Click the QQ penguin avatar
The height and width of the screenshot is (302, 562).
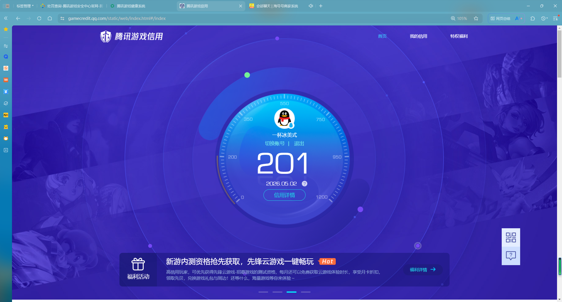click(284, 119)
